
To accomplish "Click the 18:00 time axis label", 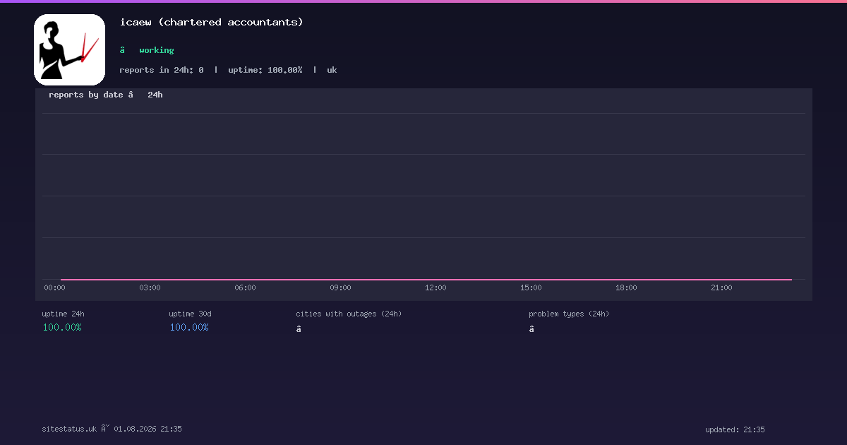I will pos(626,287).
